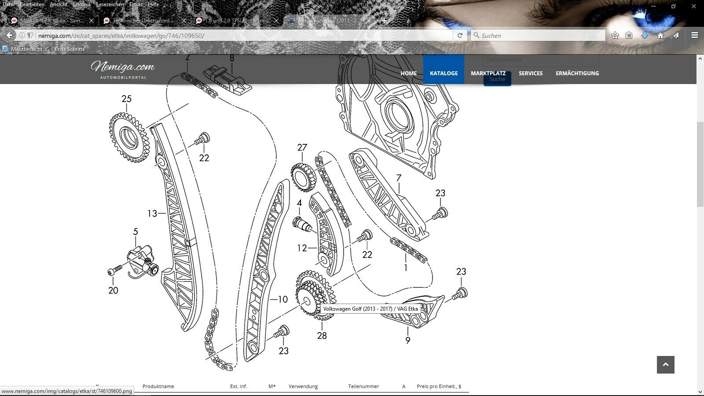Viewport: 704px width, 396px height.
Task: Go to the browser home page
Action: 660,35
